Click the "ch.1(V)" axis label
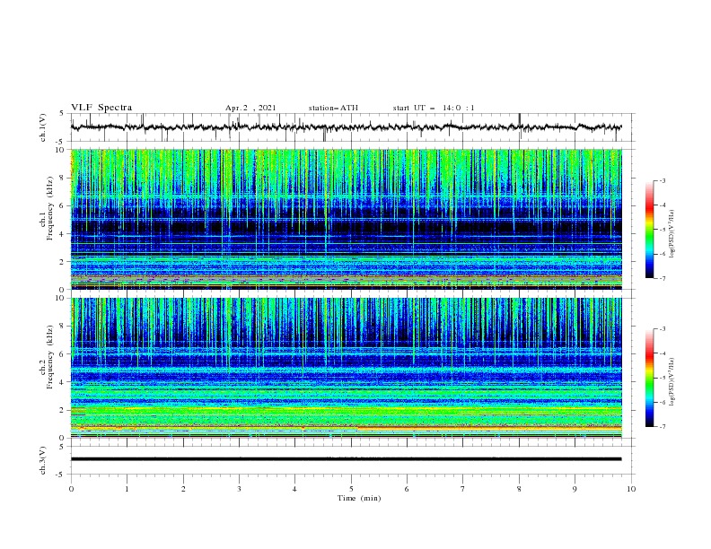Image resolution: width=711 pixels, height=549 pixels. tap(43, 127)
